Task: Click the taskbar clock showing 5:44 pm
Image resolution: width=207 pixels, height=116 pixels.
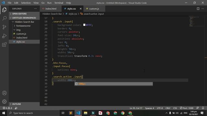Action: pyautogui.click(x=193, y=113)
